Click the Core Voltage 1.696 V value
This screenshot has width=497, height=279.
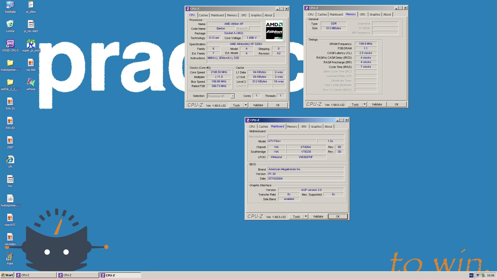pyautogui.click(x=252, y=38)
